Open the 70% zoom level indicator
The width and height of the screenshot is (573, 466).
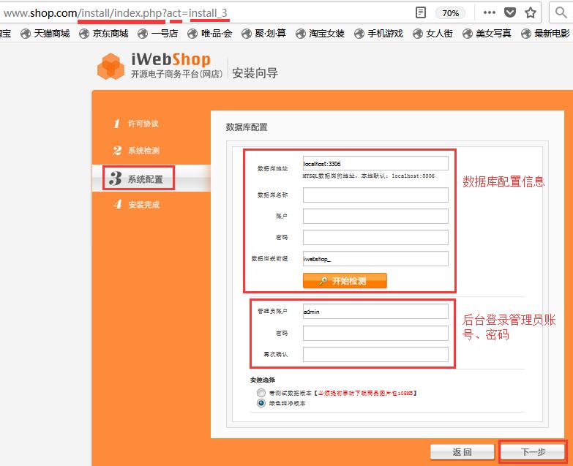point(450,13)
